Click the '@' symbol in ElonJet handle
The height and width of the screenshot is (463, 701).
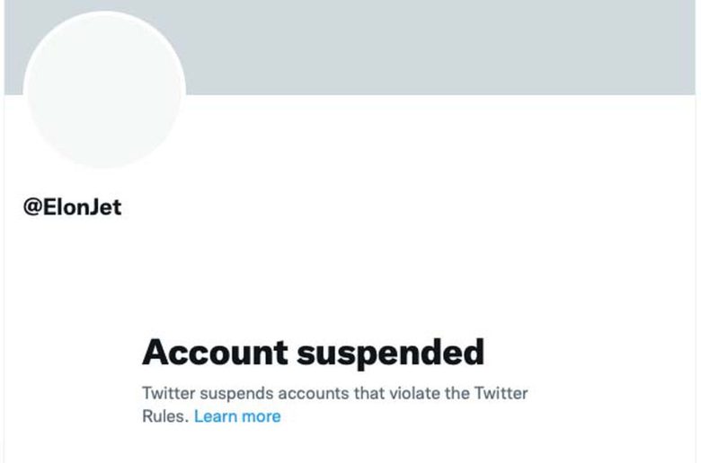coord(32,207)
